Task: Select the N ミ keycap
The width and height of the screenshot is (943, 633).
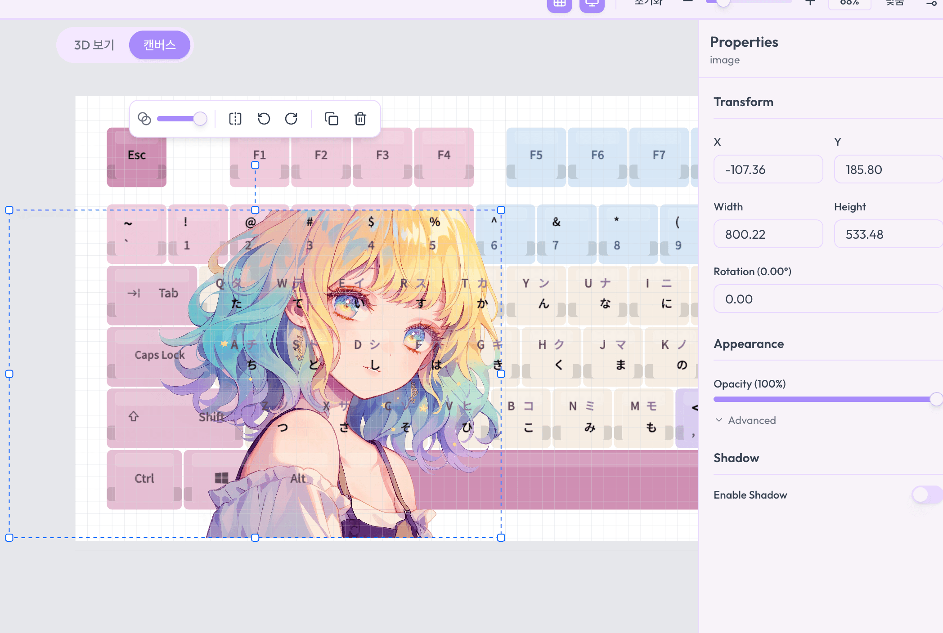Action: 582,419
